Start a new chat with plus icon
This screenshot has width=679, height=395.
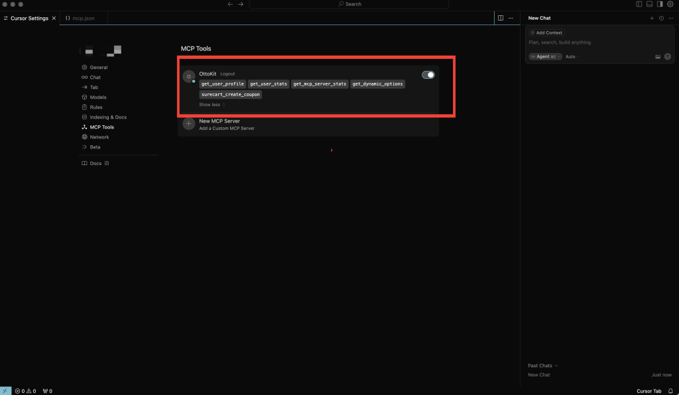pos(652,19)
